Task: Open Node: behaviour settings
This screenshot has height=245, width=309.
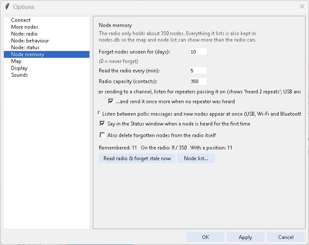Action: click(47, 41)
